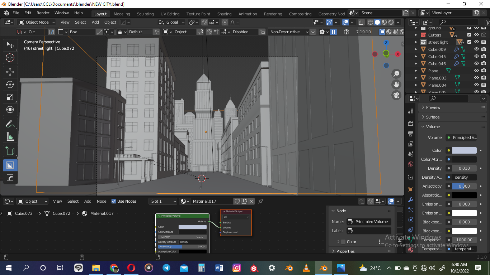This screenshot has height=275, width=490.
Task: Open Telegram from the Windows taskbar
Action: tap(166, 268)
